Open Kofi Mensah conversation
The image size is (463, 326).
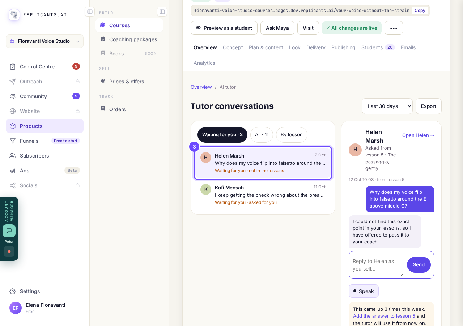click(263, 195)
